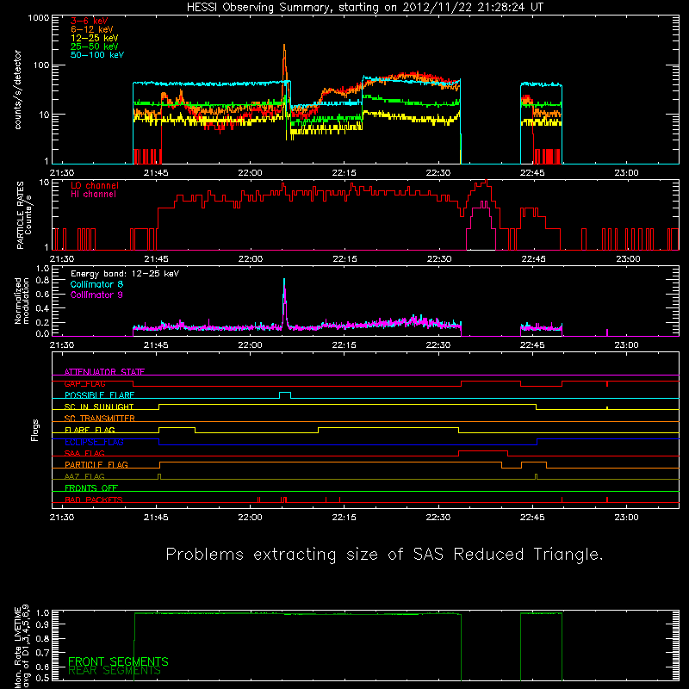This screenshot has width=689, height=689.
Task: Click the 22:00 label under the Flags panel
Action: [x=250, y=518]
